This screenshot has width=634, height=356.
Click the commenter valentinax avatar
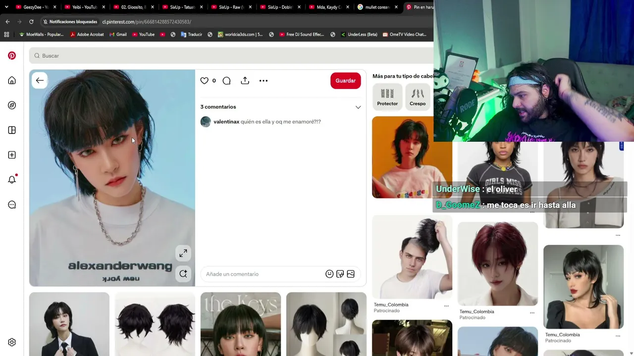tap(206, 122)
